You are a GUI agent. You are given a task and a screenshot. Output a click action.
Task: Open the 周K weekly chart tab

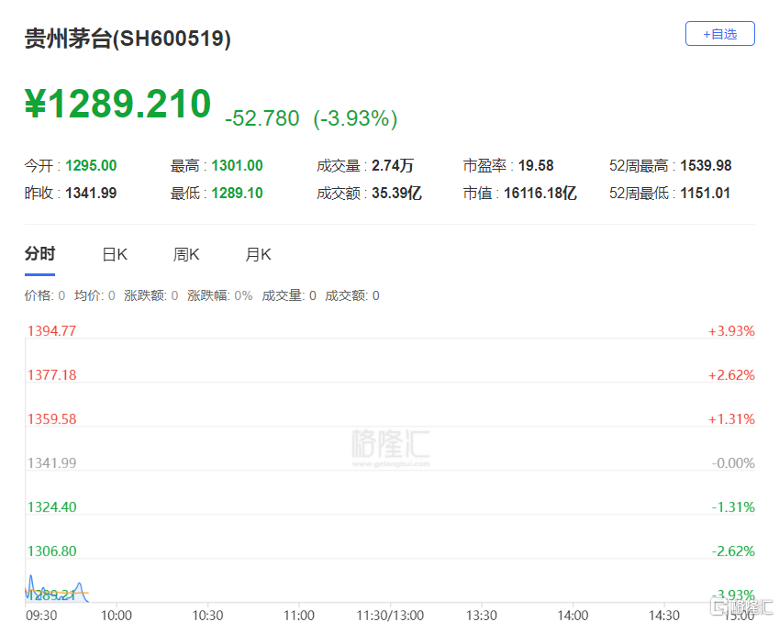[x=186, y=254]
